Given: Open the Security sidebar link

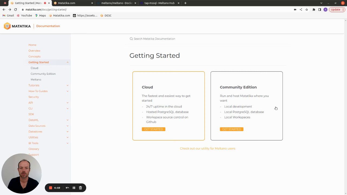Looking at the screenshot, I should tap(34, 97).
